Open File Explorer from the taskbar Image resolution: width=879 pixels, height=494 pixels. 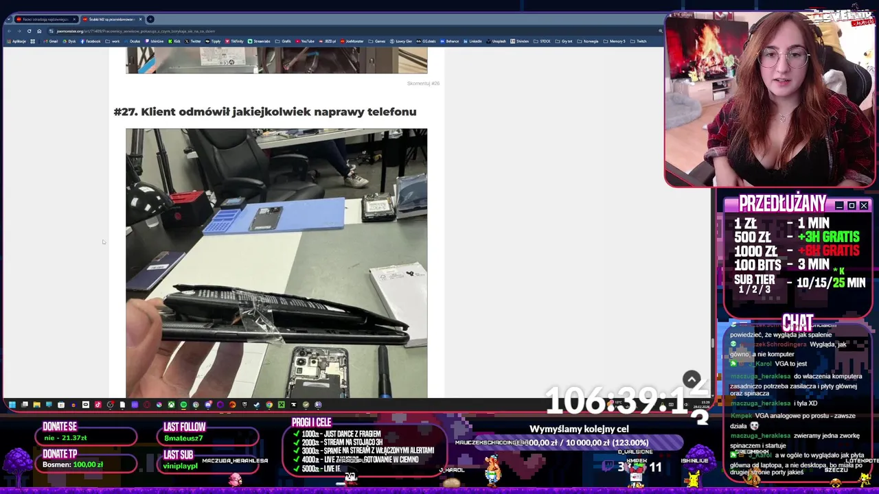coord(37,405)
